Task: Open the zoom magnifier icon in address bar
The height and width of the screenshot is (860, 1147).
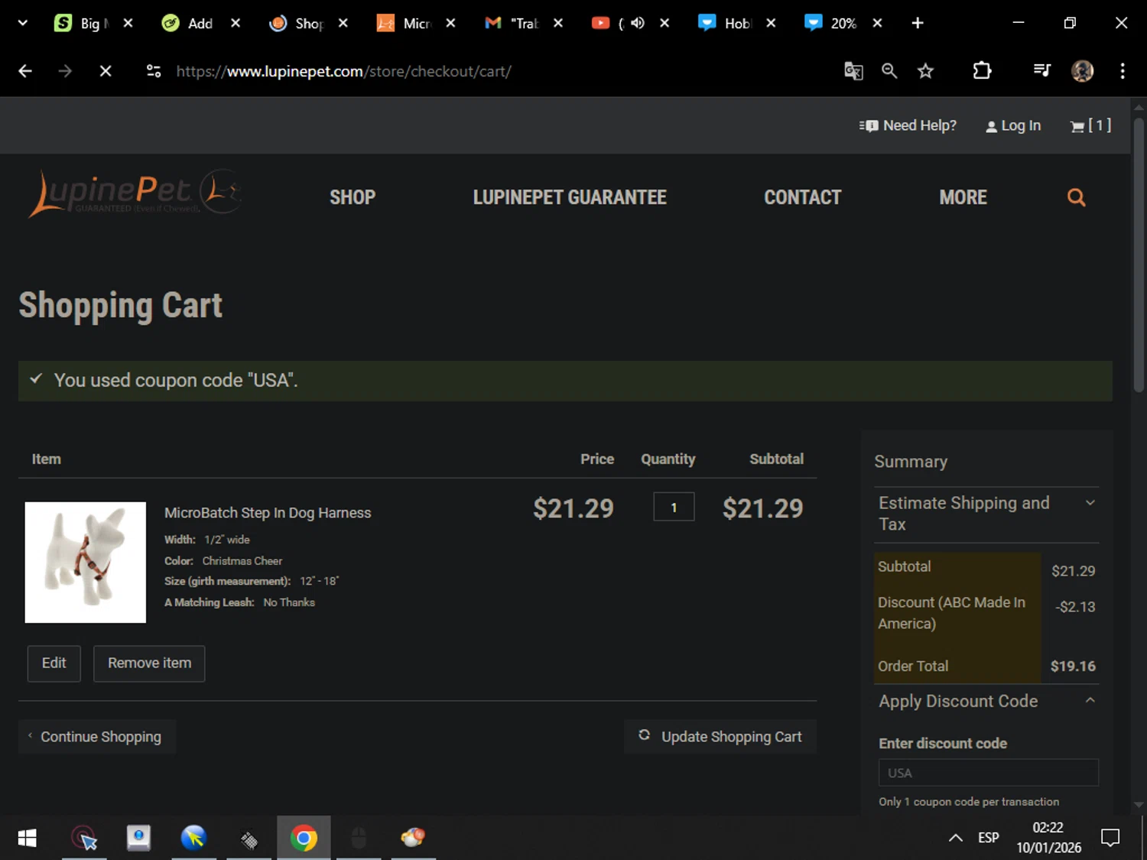Action: (889, 71)
